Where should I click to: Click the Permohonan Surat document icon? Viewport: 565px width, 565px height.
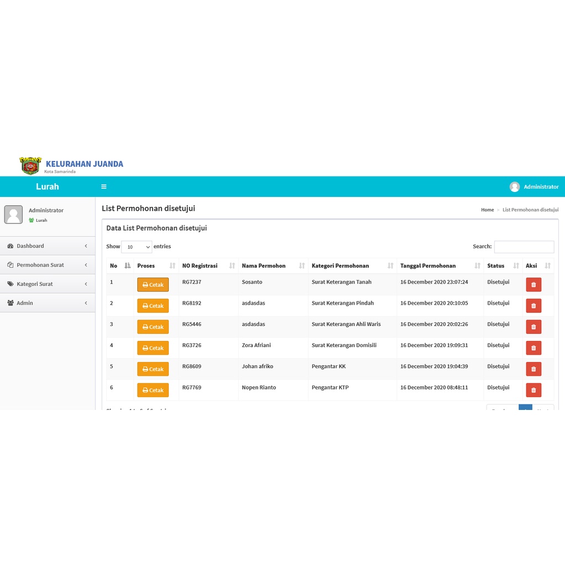click(10, 265)
